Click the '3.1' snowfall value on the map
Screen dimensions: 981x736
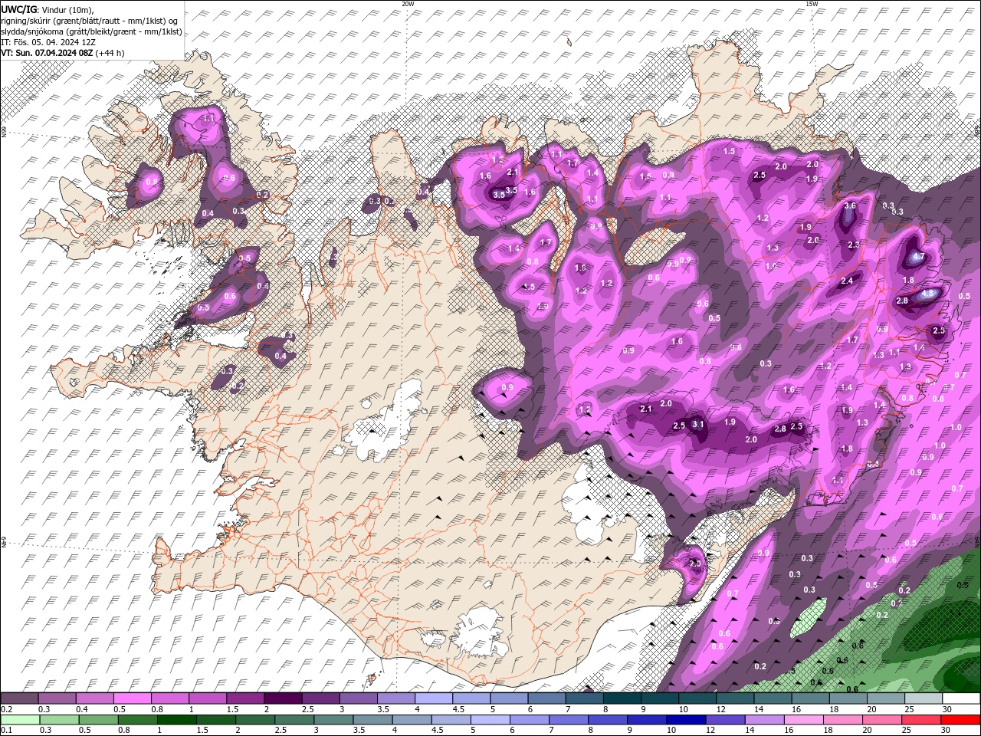coord(698,423)
